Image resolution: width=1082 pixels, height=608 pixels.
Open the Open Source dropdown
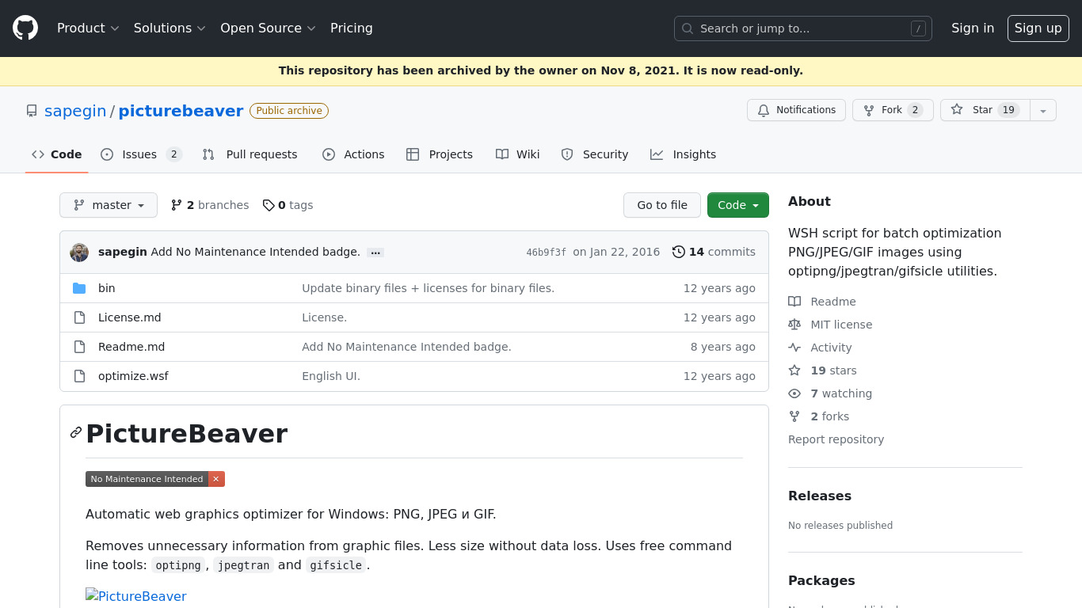[268, 28]
